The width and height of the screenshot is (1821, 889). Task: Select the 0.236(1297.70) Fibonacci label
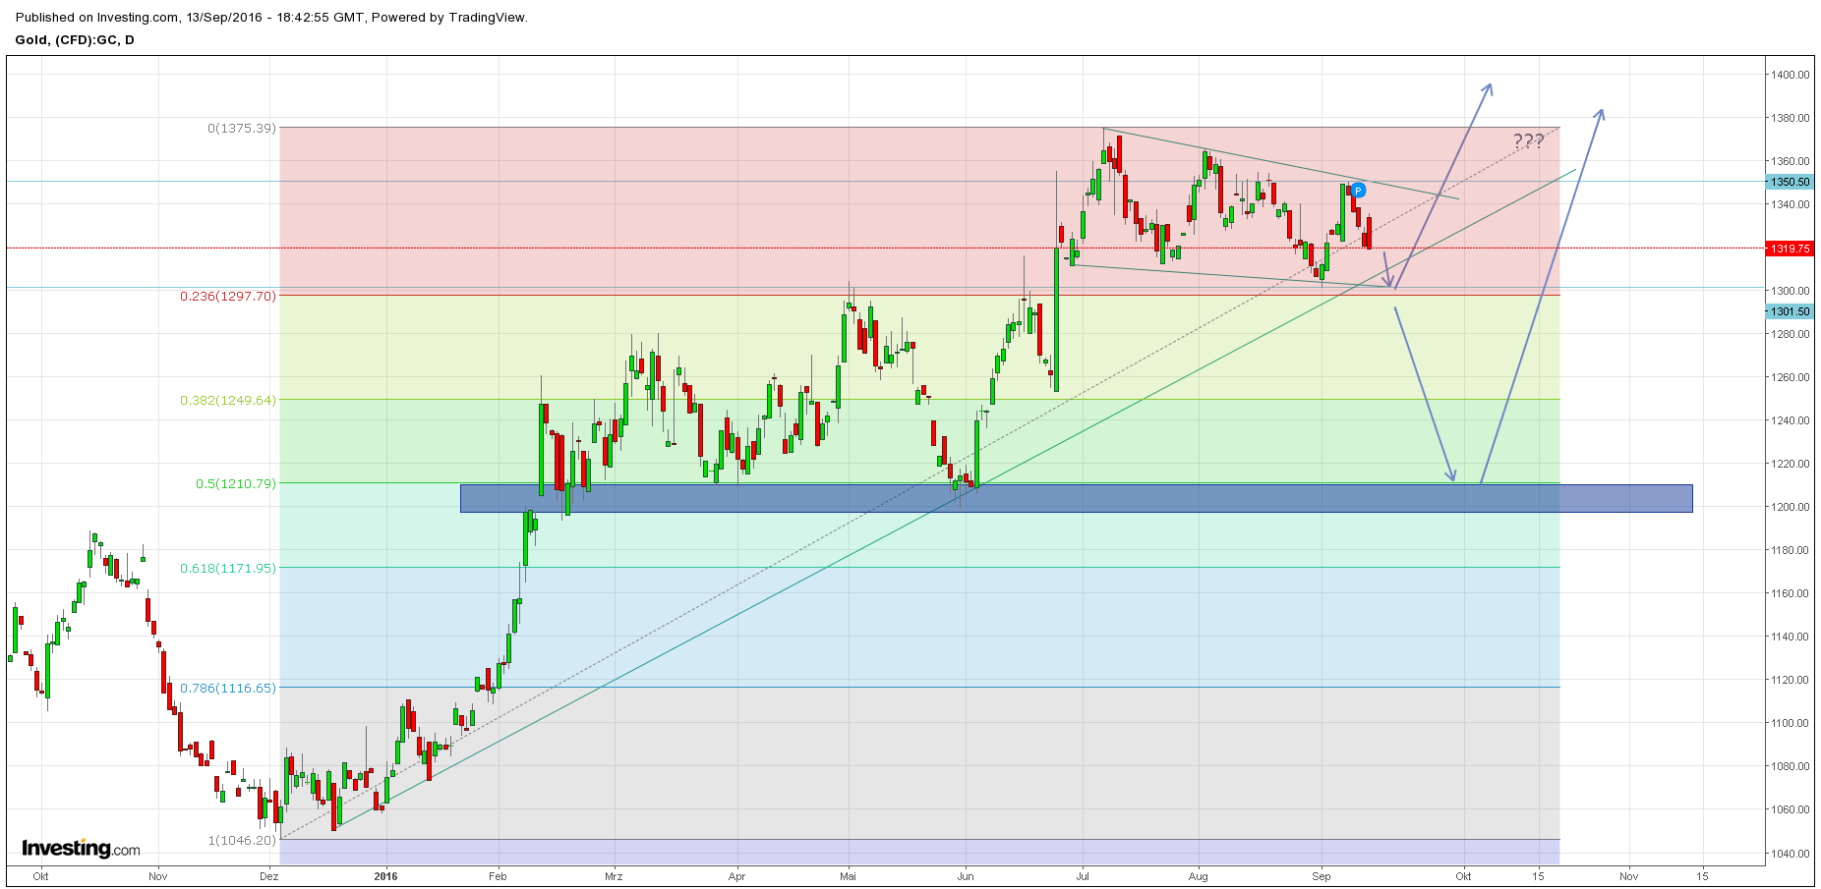point(228,296)
